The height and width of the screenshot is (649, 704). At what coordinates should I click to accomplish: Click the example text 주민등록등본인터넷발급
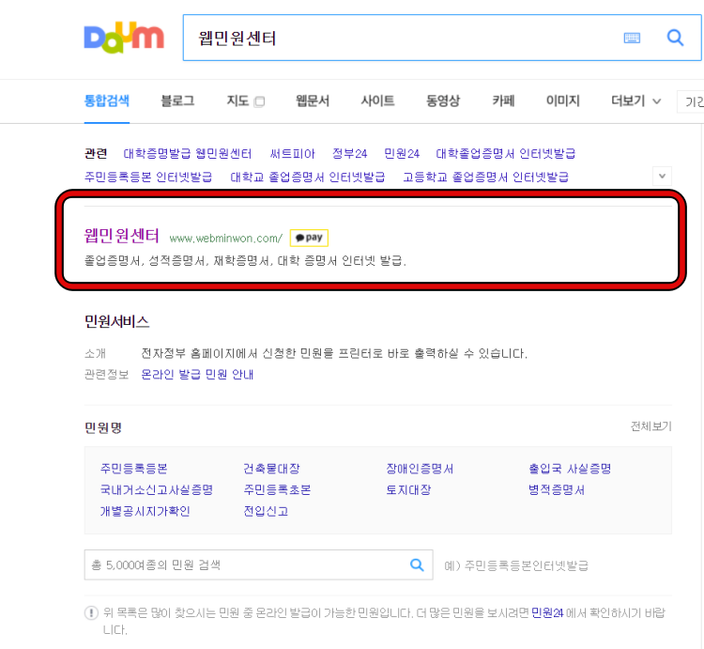[x=527, y=565]
